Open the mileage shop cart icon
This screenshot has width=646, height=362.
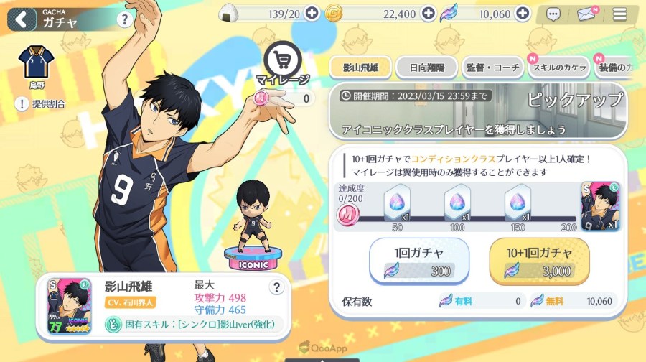pos(283,61)
